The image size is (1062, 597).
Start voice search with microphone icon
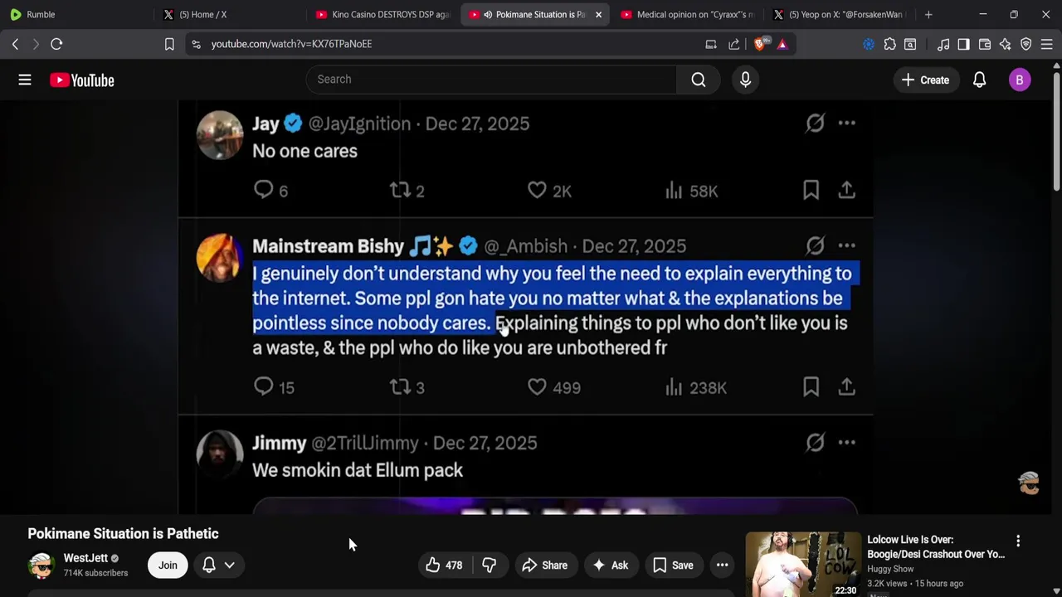pyautogui.click(x=745, y=80)
